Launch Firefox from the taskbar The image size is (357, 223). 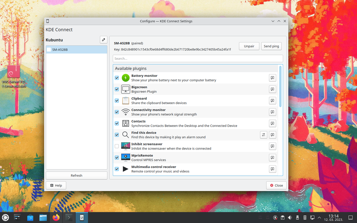coord(56,218)
